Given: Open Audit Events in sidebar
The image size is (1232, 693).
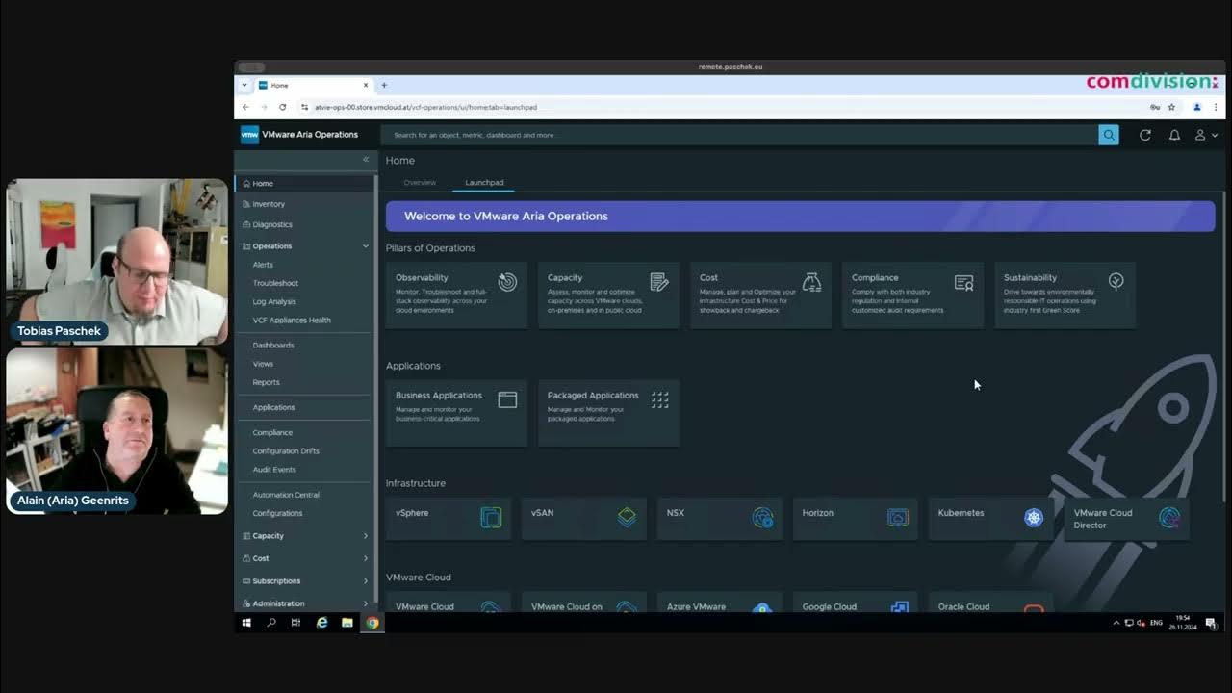Looking at the screenshot, I should pyautogui.click(x=274, y=469).
